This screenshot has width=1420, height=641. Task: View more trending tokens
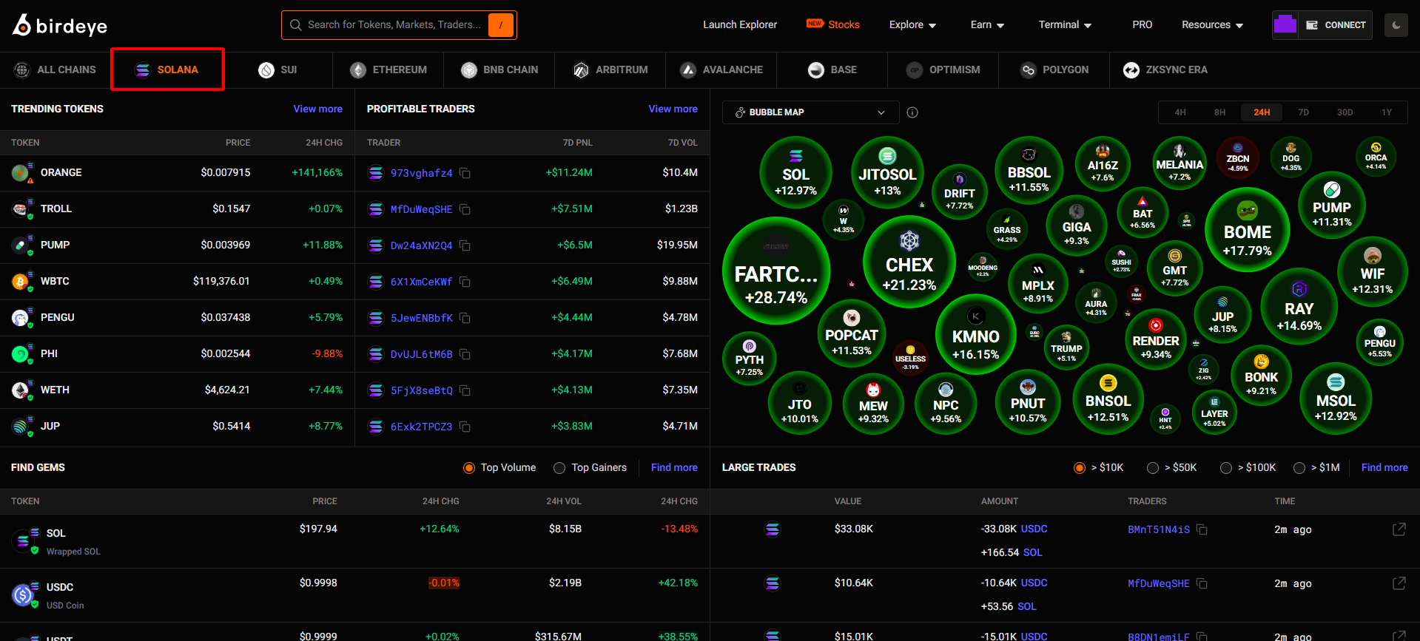[317, 109]
